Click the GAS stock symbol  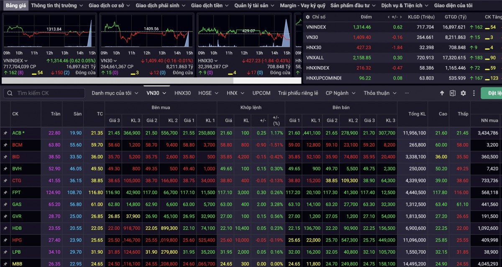pos(17,205)
